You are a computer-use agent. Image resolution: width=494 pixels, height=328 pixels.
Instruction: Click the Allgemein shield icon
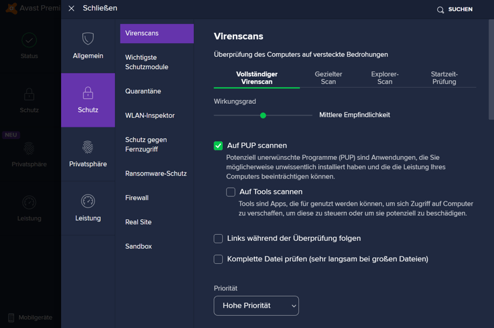(88, 39)
